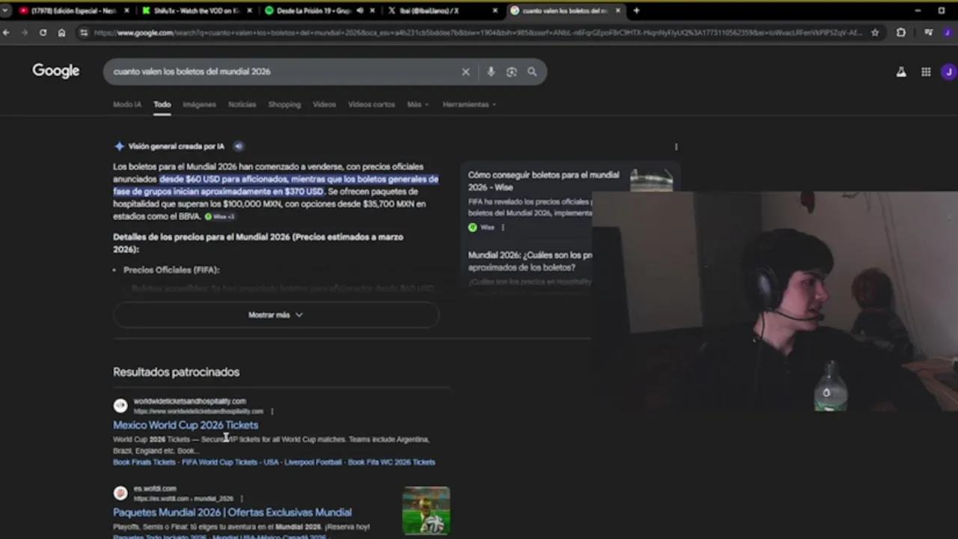The width and height of the screenshot is (958, 539).
Task: Open Cómo conseguir boletos Wise article
Action: pos(543,181)
